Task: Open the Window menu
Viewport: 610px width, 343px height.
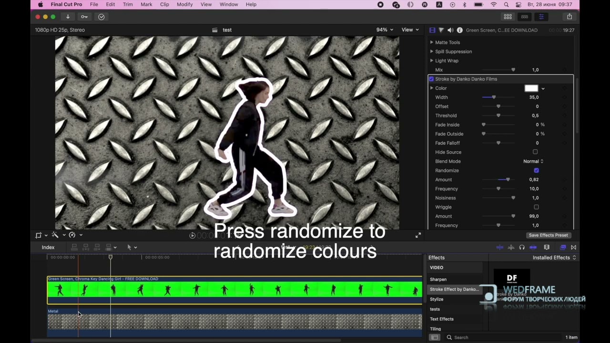Action: click(229, 4)
